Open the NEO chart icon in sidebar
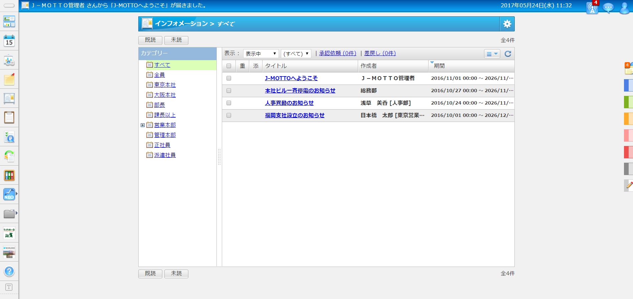This screenshot has height=299, width=633. [9, 194]
